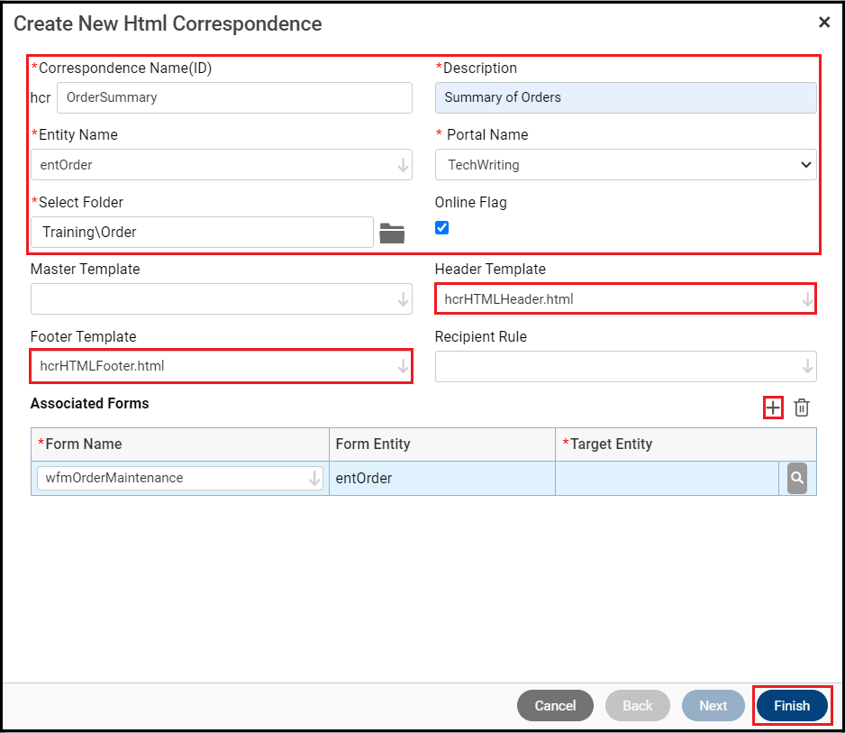845x733 pixels.
Task: Click Finish to create the correspondence
Action: pyautogui.click(x=791, y=705)
